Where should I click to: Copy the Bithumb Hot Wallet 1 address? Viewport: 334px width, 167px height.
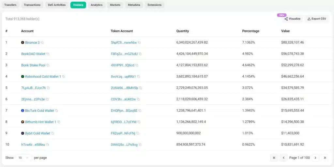[59, 122]
